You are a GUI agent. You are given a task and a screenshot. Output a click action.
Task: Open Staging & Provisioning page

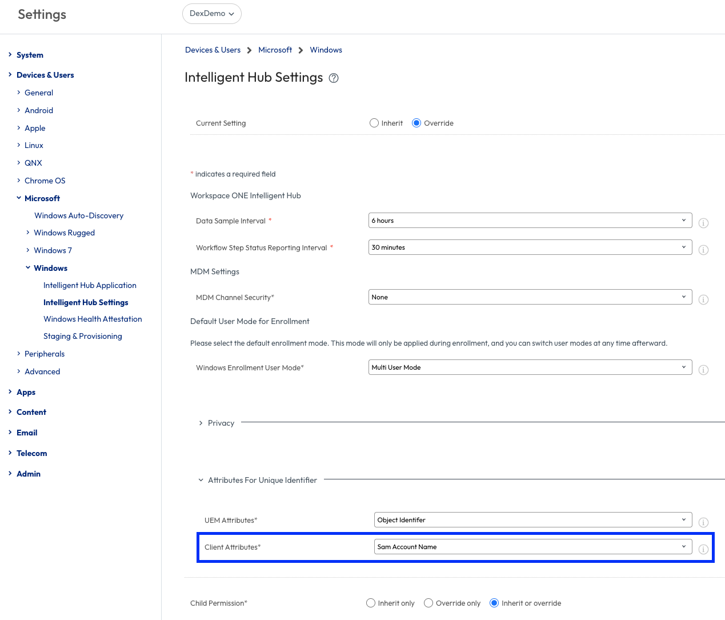(83, 336)
